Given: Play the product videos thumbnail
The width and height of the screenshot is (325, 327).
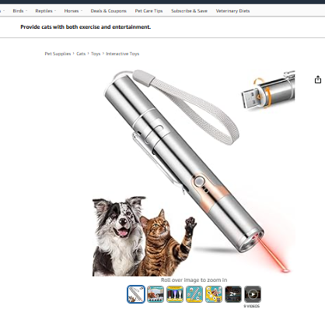Looking at the screenshot, I should pyautogui.click(x=253, y=294).
